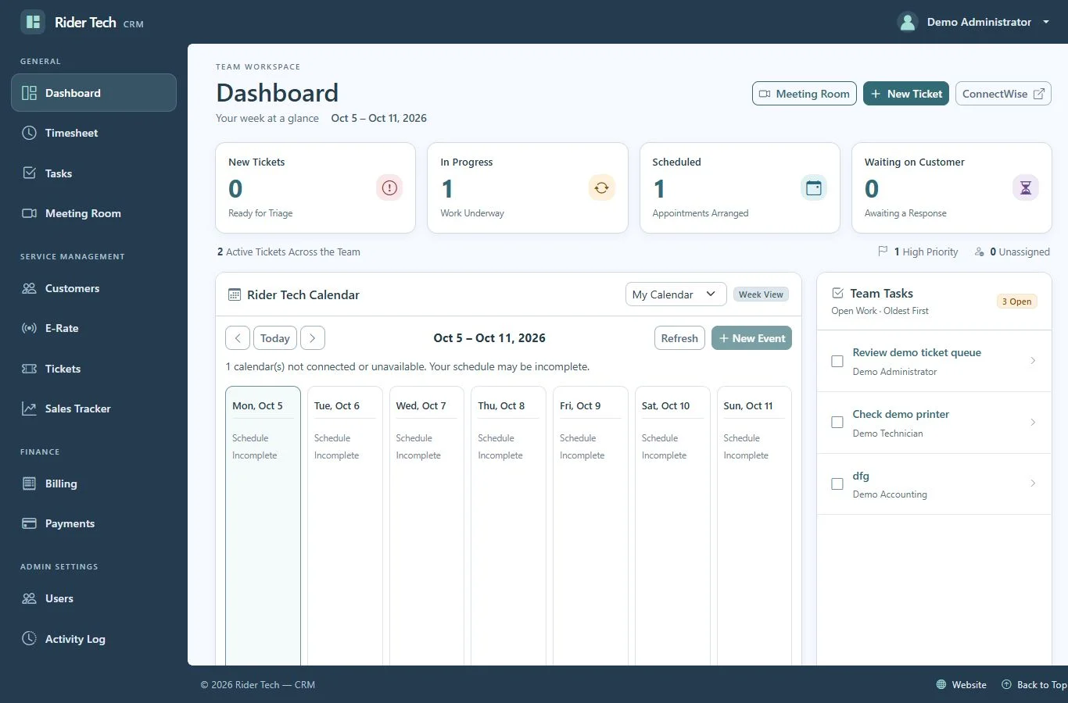Expand the 'dfg' task chevron
Viewport: 1068px width, 703px height.
(1033, 484)
